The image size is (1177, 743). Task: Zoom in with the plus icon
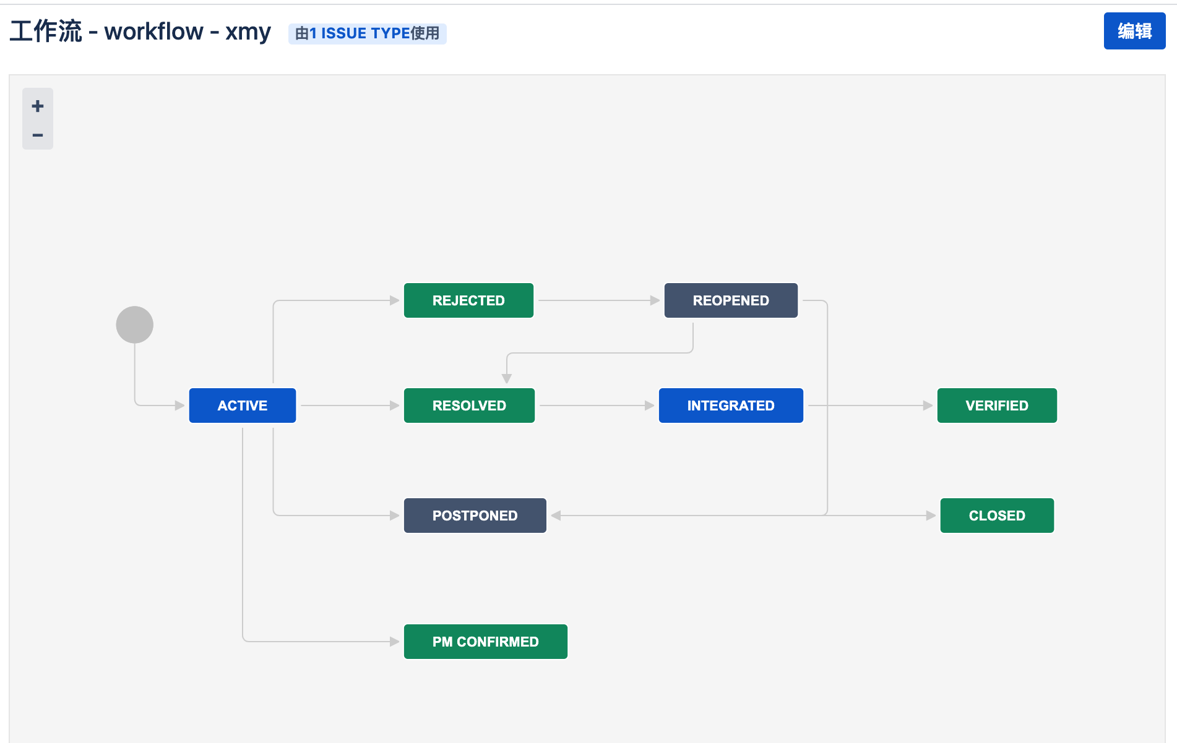coord(38,106)
